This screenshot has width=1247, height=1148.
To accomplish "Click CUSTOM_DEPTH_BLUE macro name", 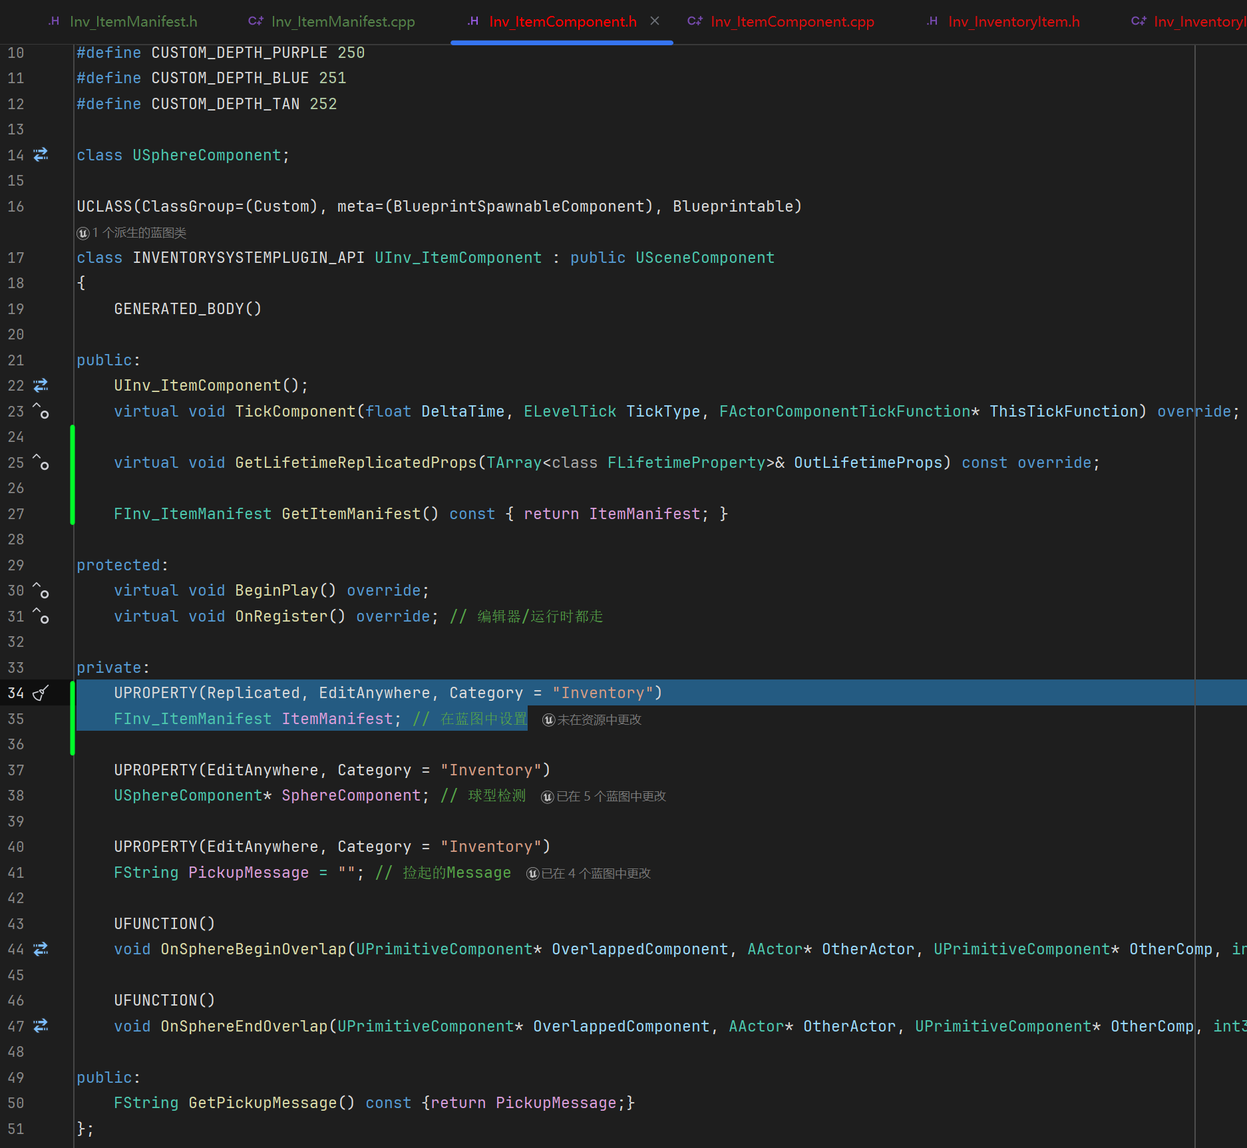I will (230, 78).
